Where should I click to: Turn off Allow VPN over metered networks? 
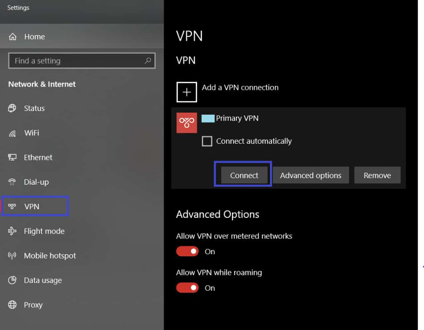[x=187, y=251]
